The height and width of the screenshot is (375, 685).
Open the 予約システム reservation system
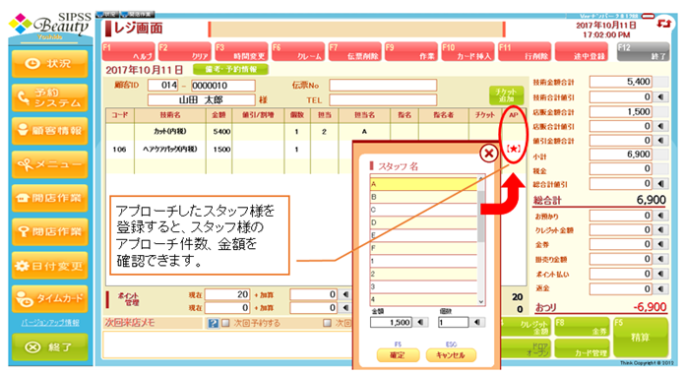(50, 97)
